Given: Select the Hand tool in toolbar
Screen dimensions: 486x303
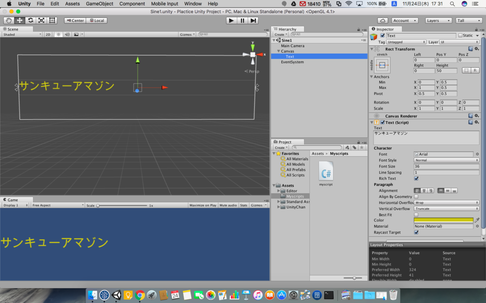Looking at the screenshot, I should [x=9, y=20].
